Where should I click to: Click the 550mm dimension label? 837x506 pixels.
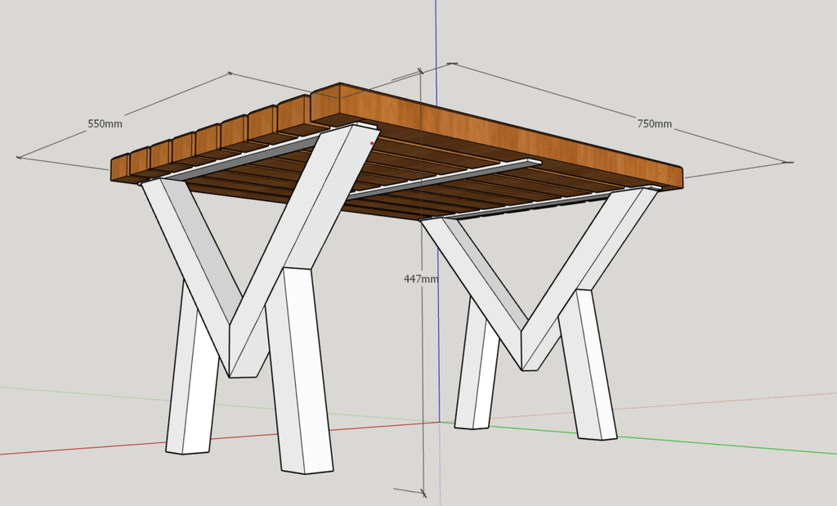105,123
